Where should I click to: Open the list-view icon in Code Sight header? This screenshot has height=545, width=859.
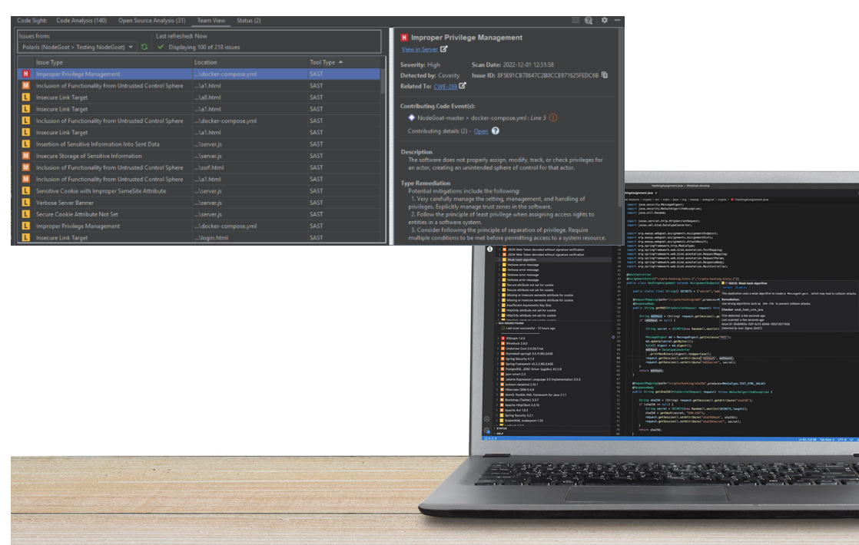(575, 20)
